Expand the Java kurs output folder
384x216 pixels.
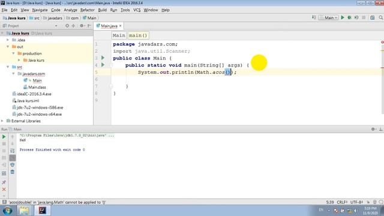19,60
